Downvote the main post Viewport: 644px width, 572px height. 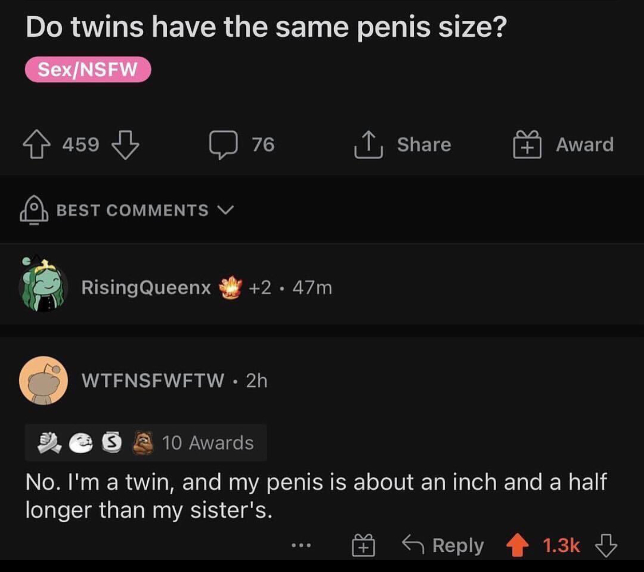pos(126,145)
